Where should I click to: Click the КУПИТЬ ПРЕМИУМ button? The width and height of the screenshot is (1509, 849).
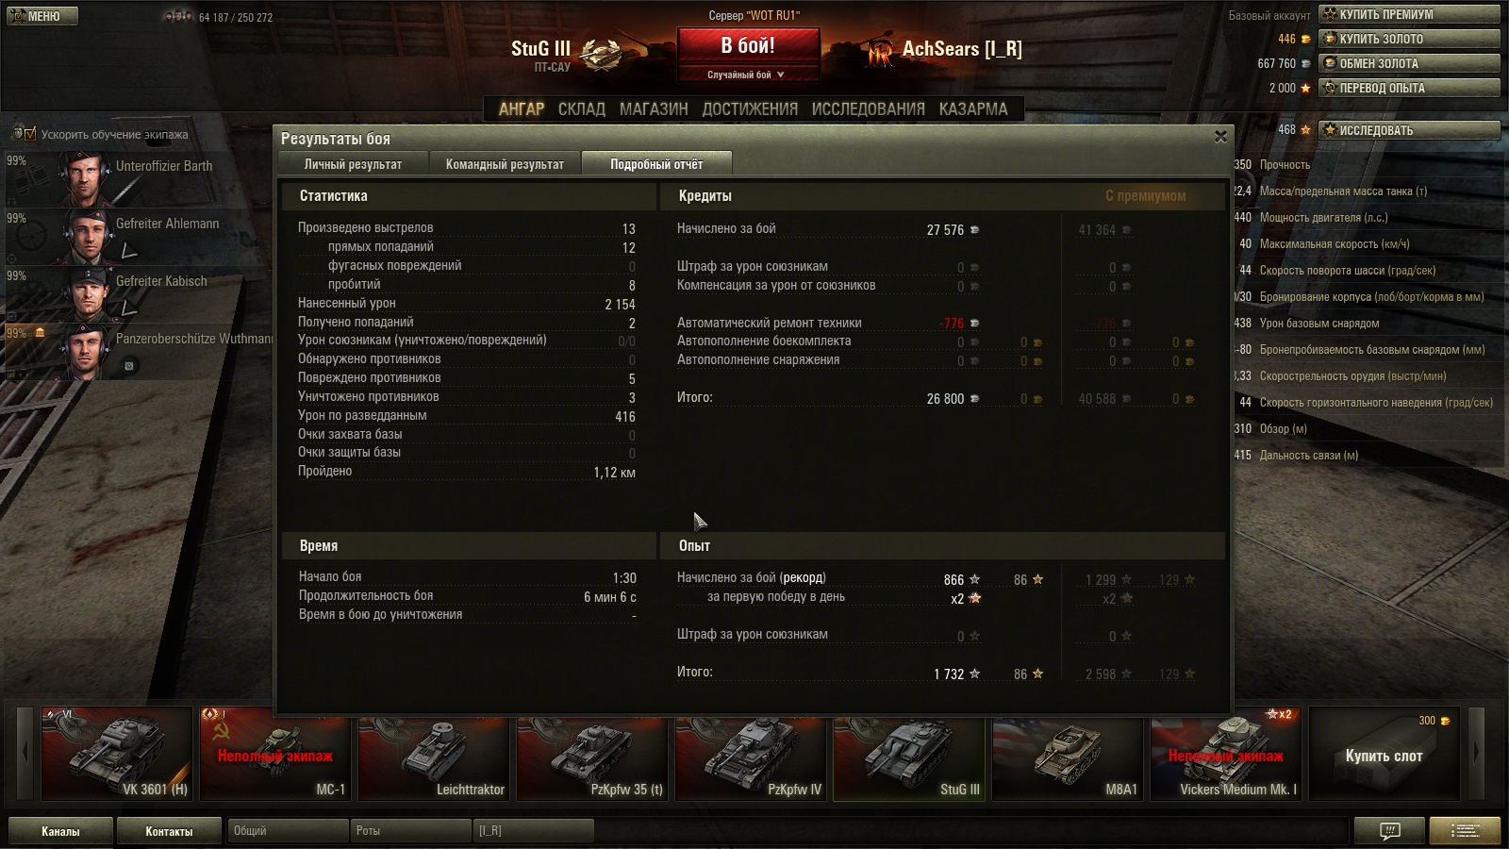[x=1409, y=14]
